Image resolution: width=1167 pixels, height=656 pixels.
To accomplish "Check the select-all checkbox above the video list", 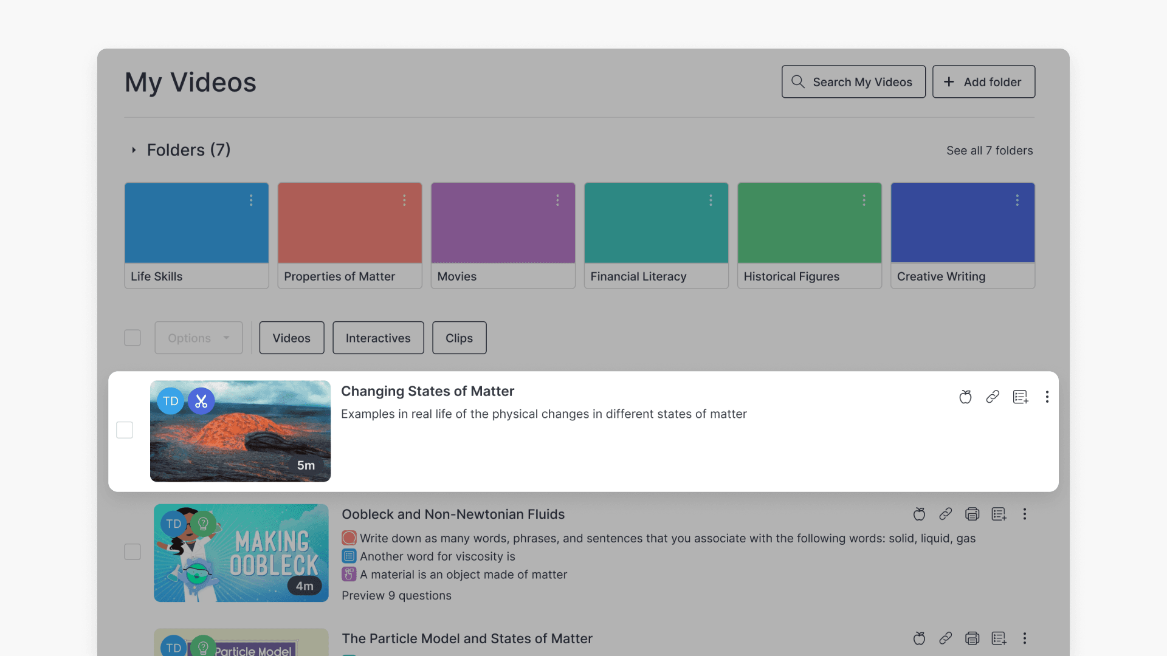I will coord(132,338).
